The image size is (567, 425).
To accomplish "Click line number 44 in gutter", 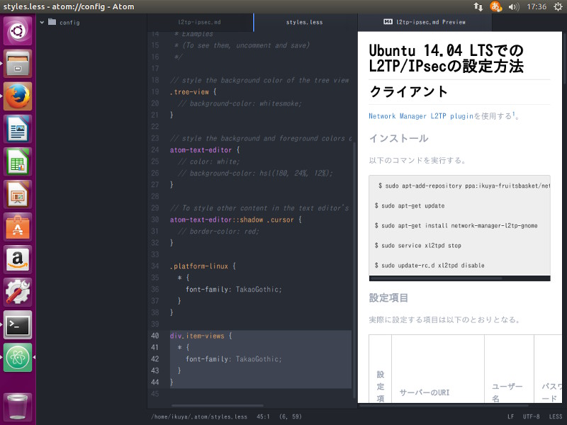I will [x=155, y=382].
